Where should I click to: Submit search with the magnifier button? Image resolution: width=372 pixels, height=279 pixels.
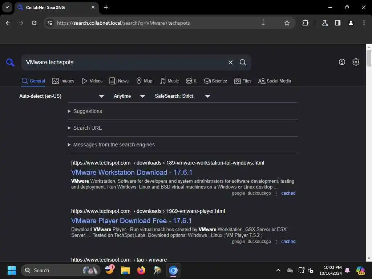[x=243, y=62]
